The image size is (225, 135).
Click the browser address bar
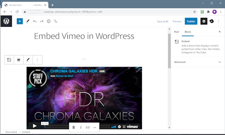[109, 12]
